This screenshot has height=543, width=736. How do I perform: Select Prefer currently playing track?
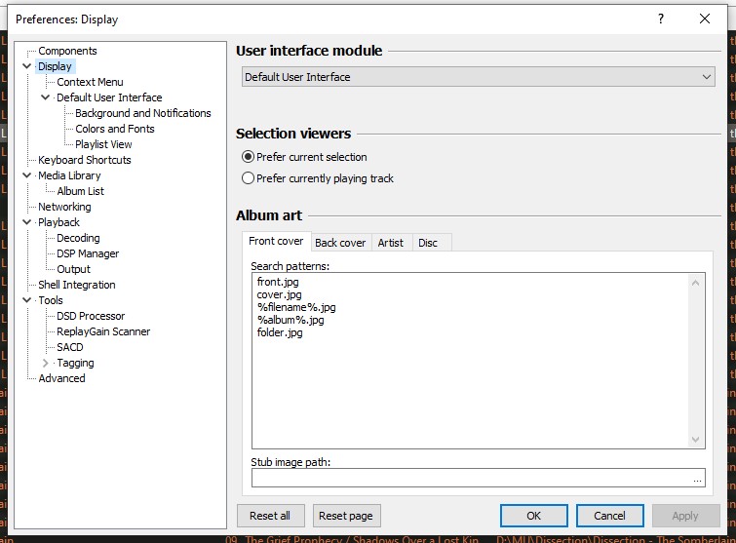pyautogui.click(x=249, y=178)
